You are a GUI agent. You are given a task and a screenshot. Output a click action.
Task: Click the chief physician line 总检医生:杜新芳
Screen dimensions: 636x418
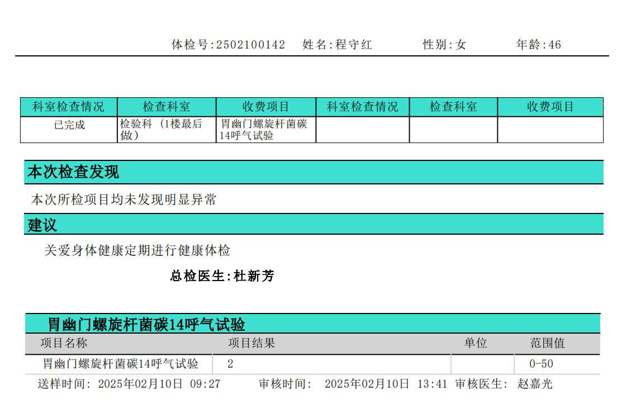tap(222, 276)
